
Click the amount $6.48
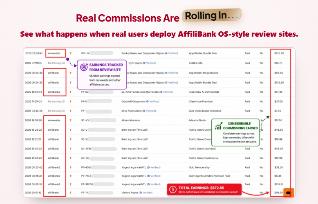[278, 176]
